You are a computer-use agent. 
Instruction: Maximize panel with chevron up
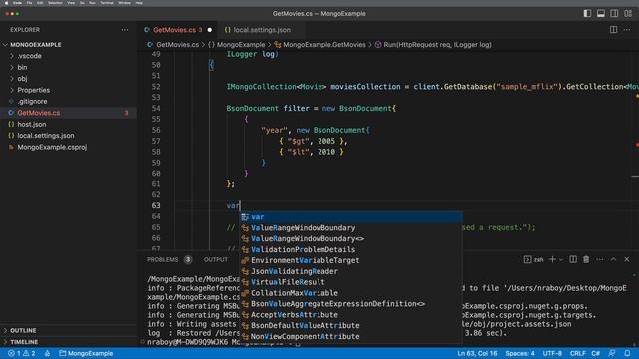613,259
